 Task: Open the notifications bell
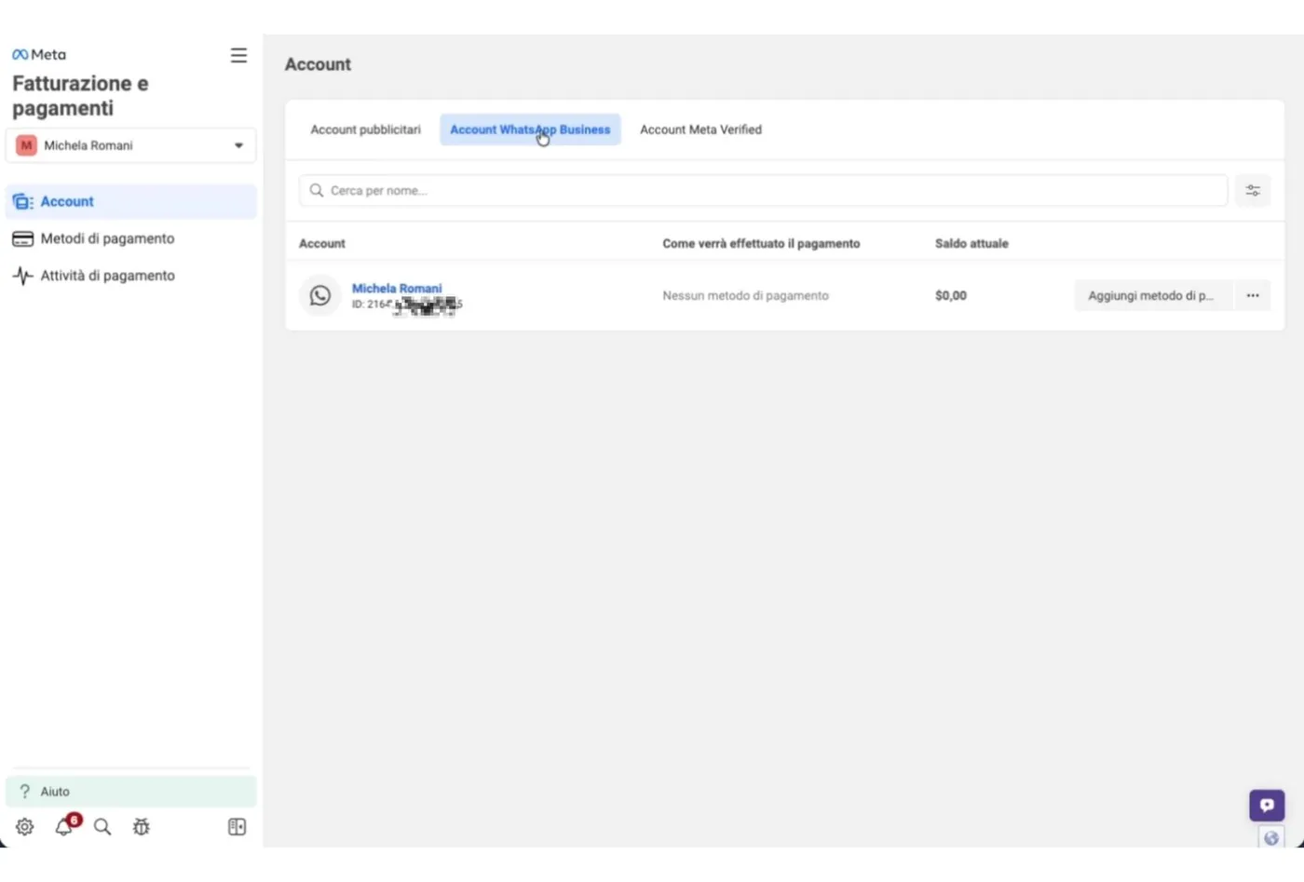point(64,826)
